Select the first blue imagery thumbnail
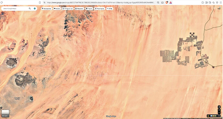This screenshot has height=119, width=223. [211, 116]
